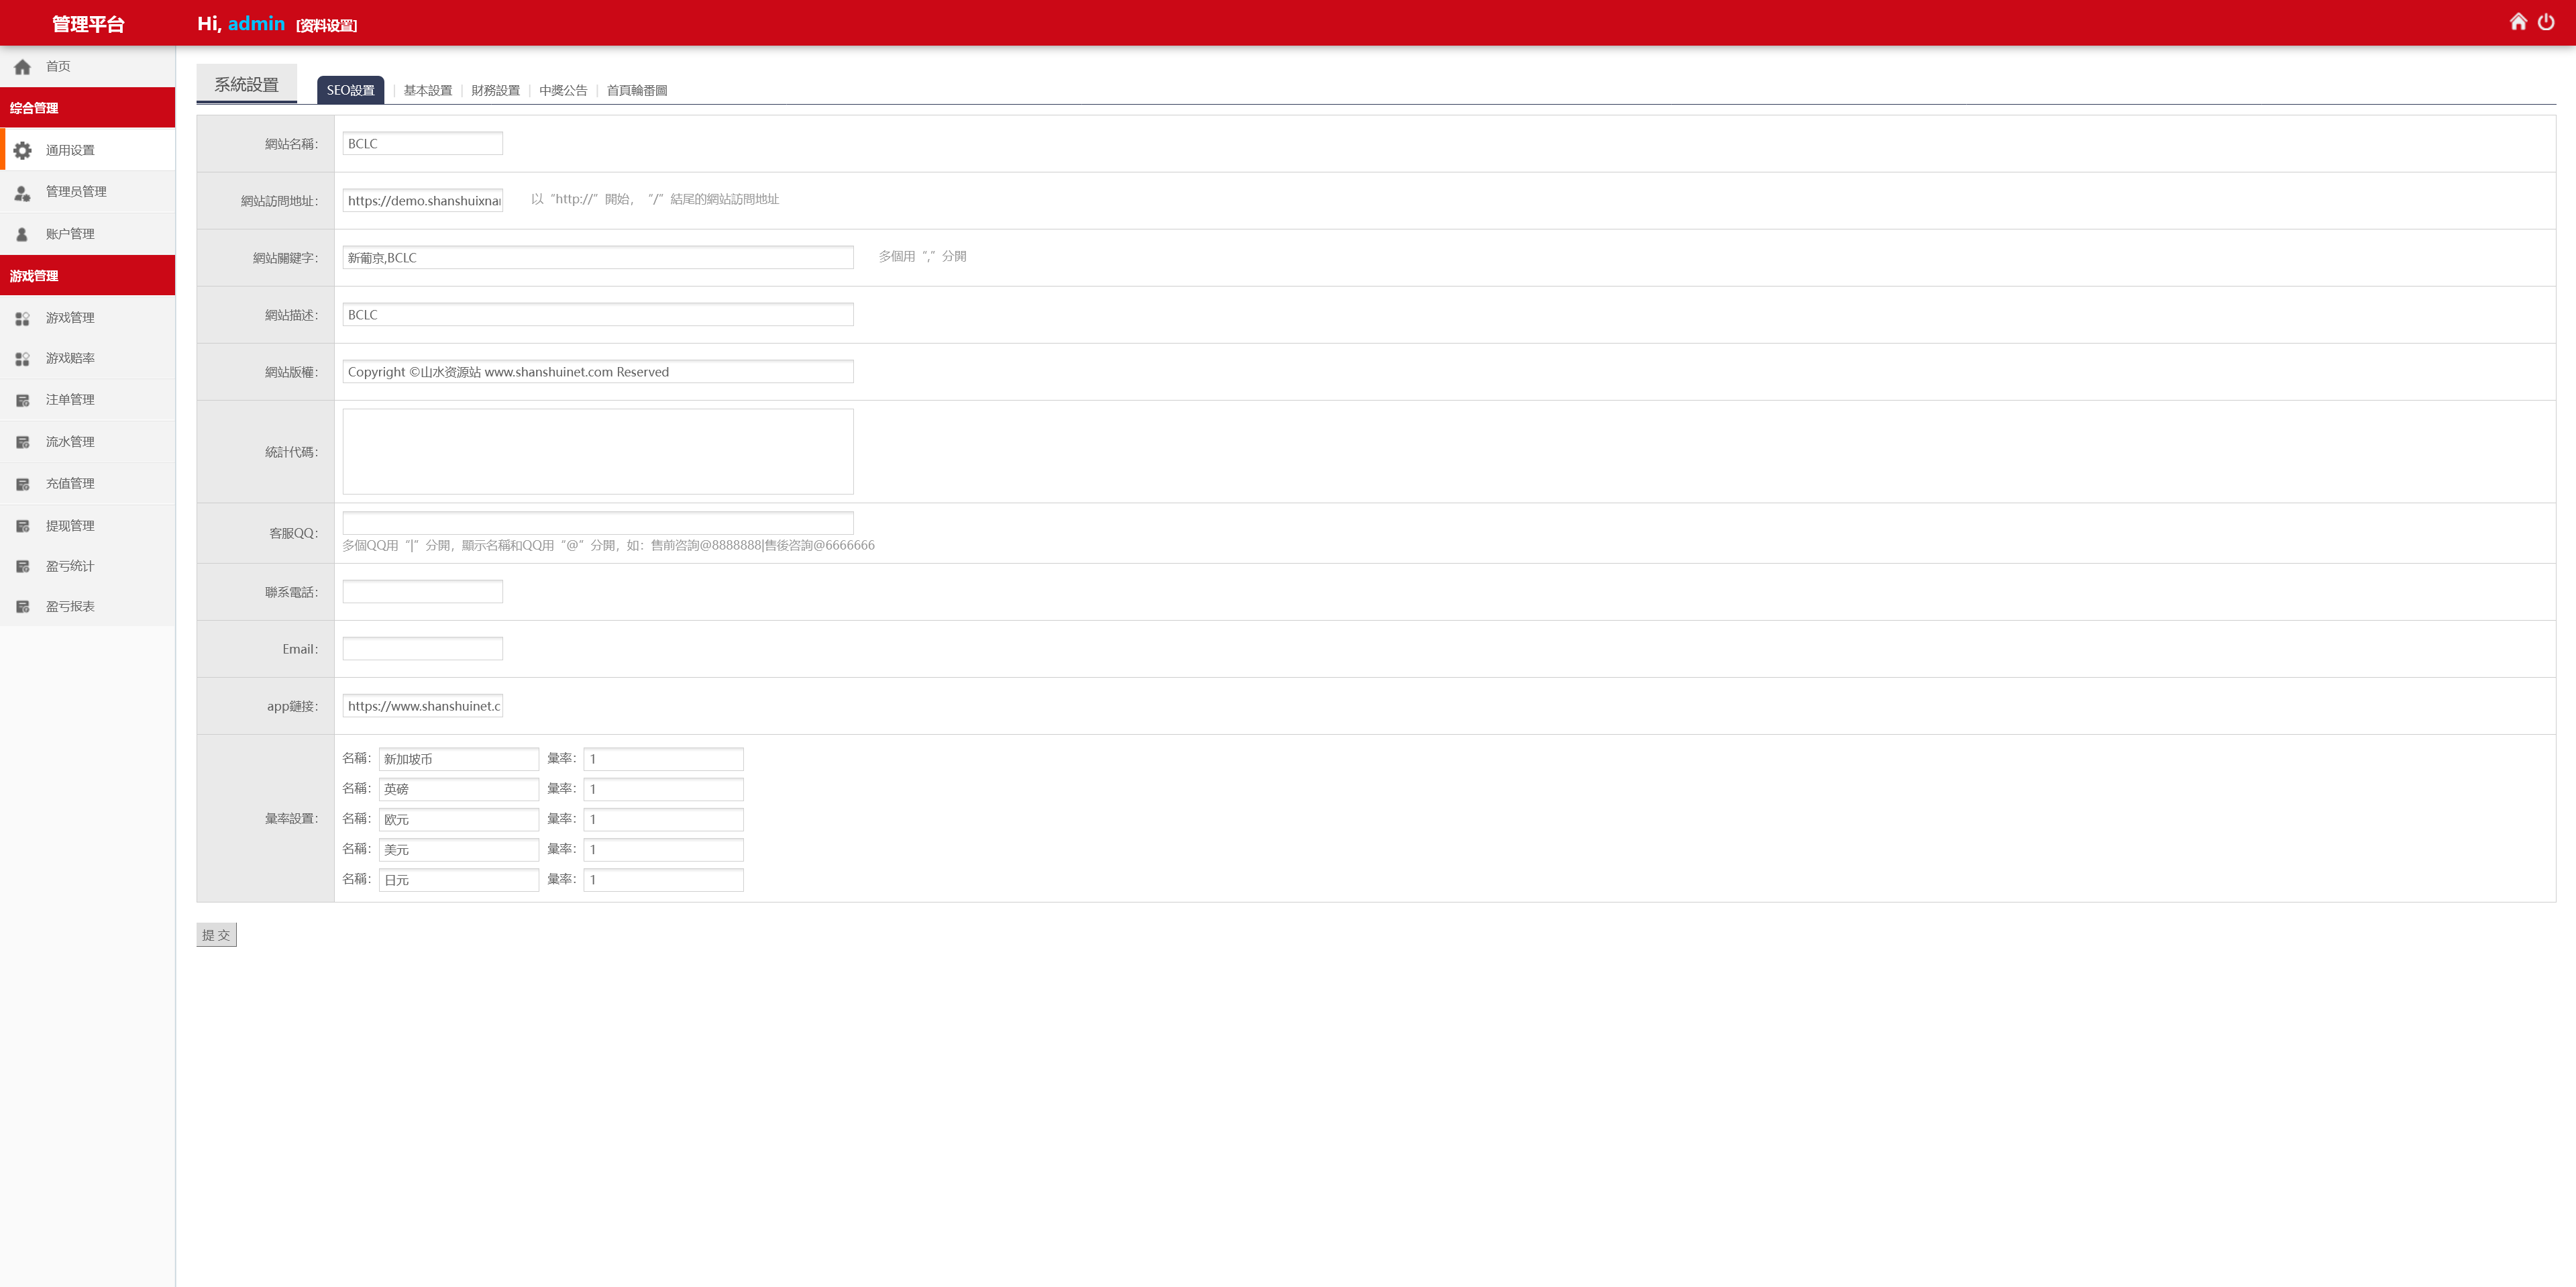Open 游戏赔率 text in the sidebar
The width and height of the screenshot is (2576, 1287).
coord(70,357)
